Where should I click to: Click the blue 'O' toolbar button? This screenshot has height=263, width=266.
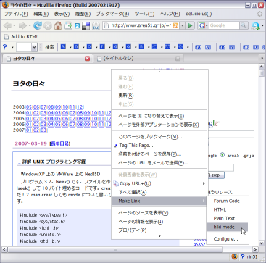tap(128, 47)
